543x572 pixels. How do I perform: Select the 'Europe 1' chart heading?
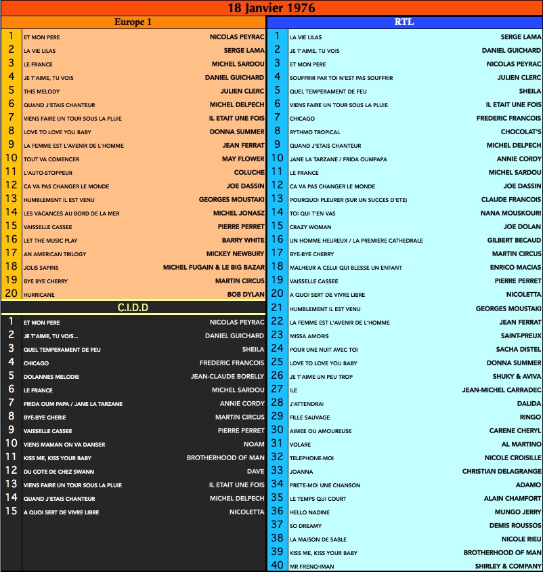pos(133,22)
